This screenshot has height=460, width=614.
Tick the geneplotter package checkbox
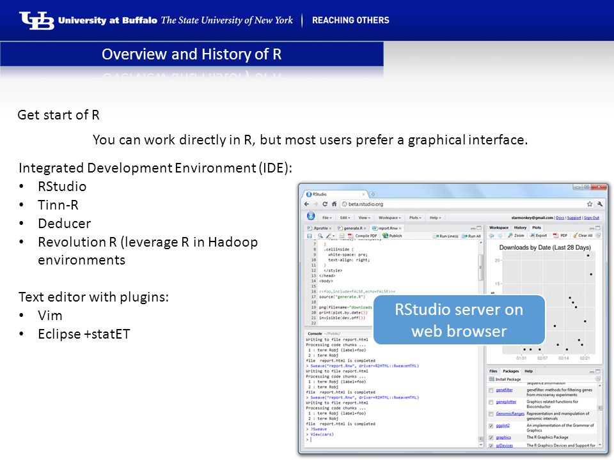[491, 402]
